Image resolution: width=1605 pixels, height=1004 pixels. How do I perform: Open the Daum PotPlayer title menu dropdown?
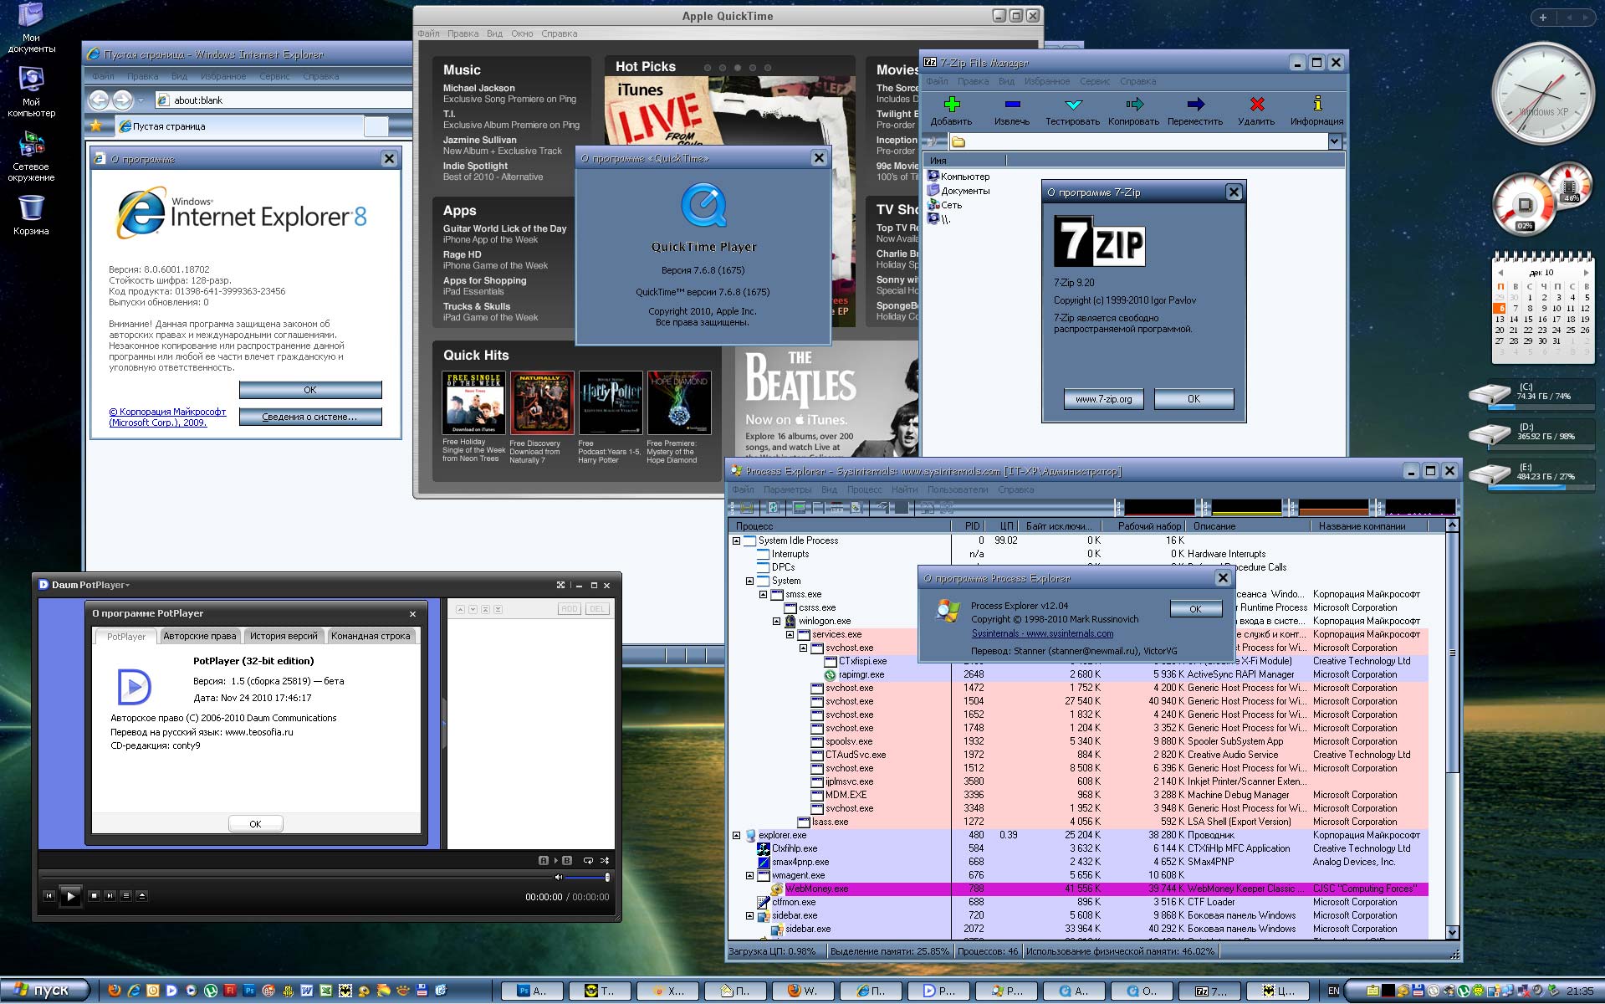[90, 585]
